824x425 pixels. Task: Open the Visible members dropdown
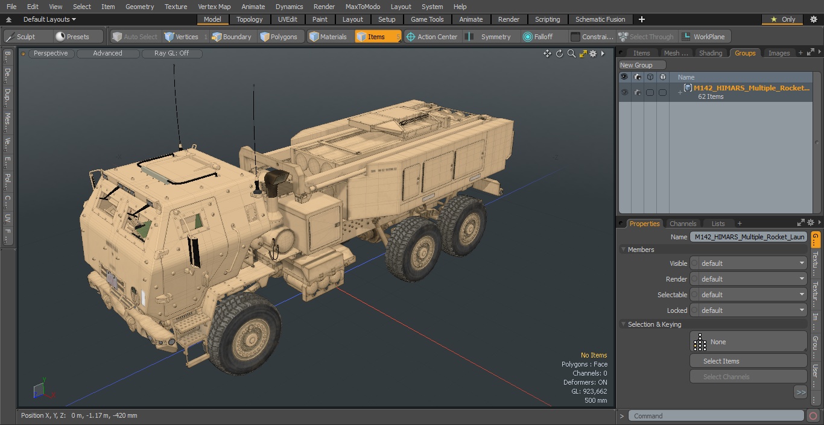pyautogui.click(x=748, y=263)
